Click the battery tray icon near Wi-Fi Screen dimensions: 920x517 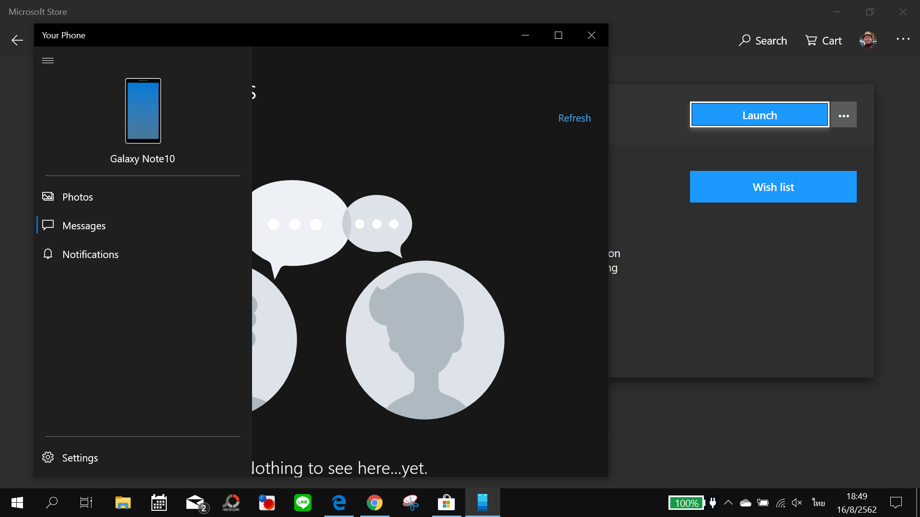tap(763, 503)
